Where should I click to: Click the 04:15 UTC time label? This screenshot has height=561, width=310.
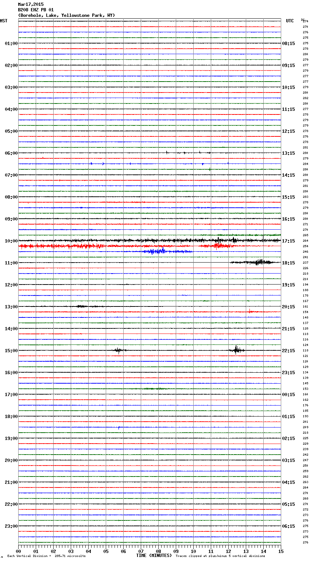point(288,482)
